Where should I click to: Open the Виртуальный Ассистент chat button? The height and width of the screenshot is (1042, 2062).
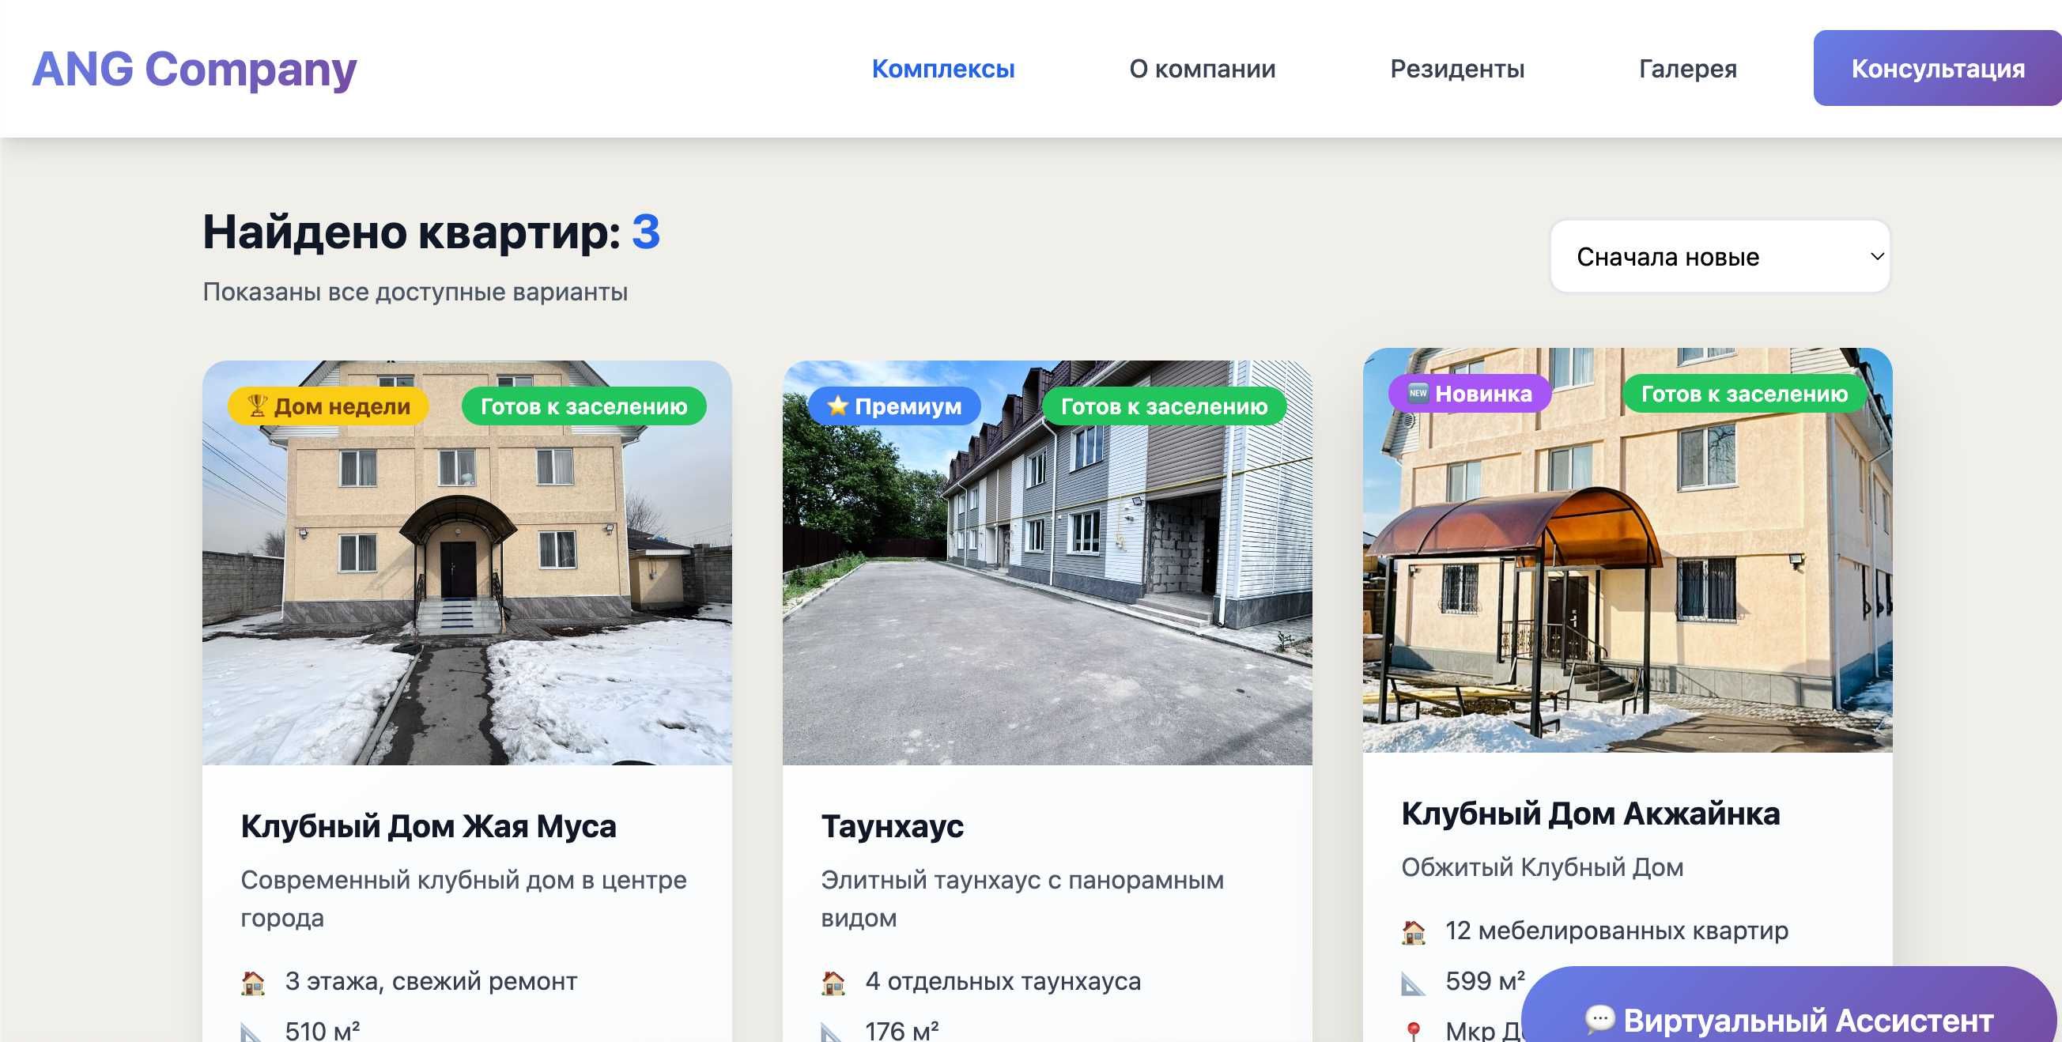tap(1789, 1005)
